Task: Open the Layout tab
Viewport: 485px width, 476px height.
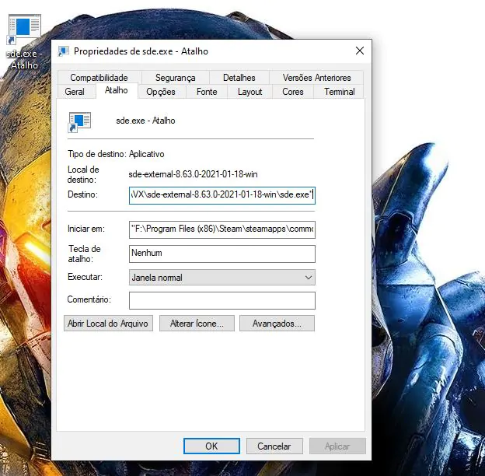Action: (x=249, y=92)
